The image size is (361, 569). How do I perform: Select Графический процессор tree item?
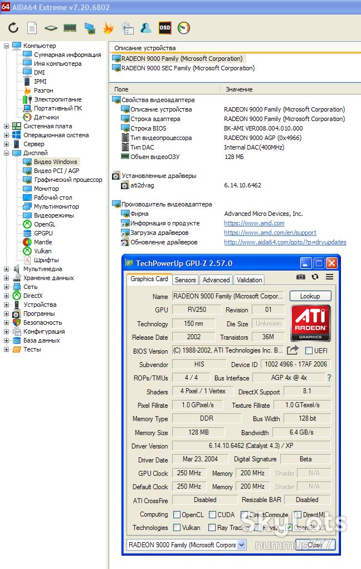click(x=68, y=180)
